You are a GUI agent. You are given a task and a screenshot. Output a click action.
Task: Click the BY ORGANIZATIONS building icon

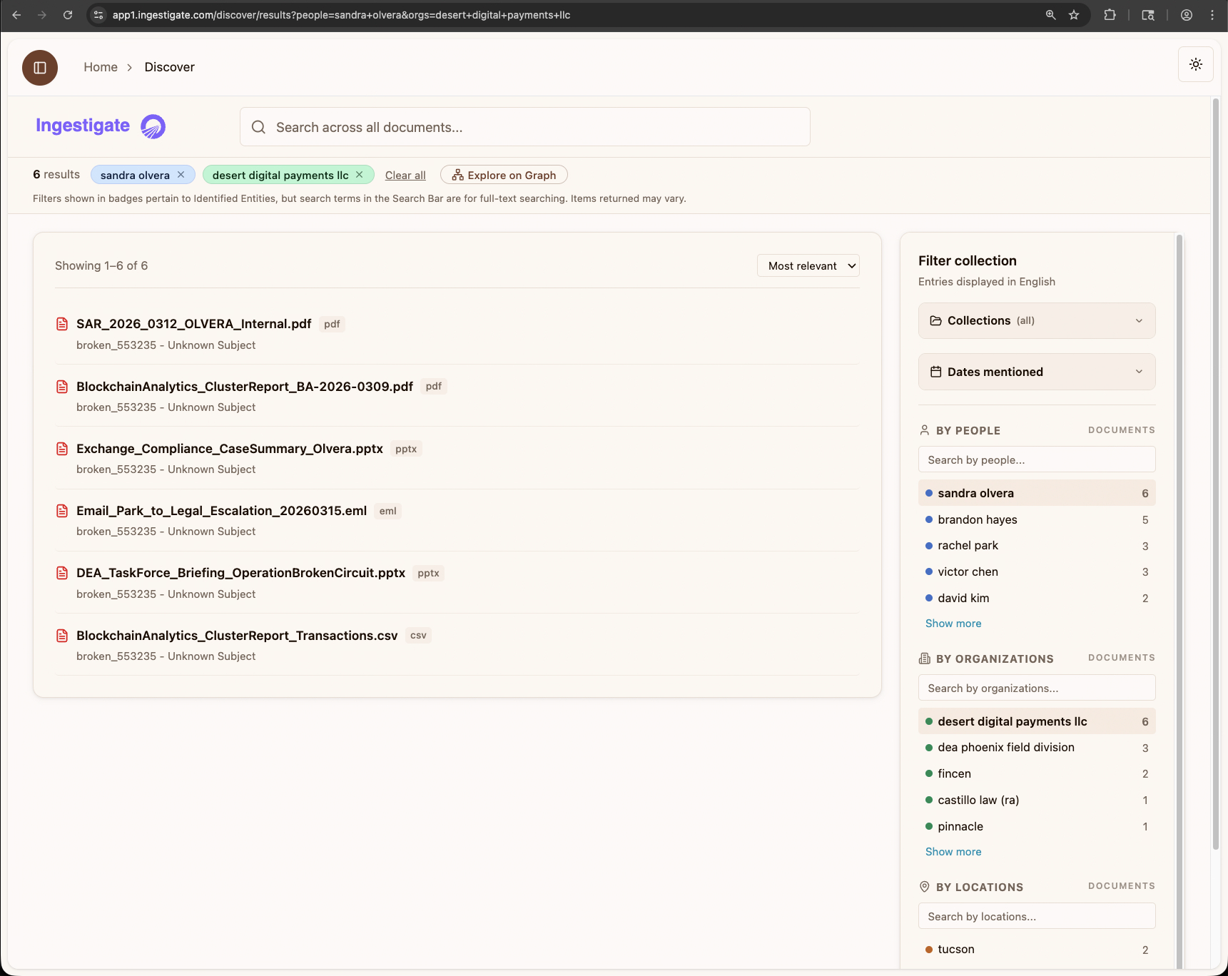pyautogui.click(x=925, y=659)
